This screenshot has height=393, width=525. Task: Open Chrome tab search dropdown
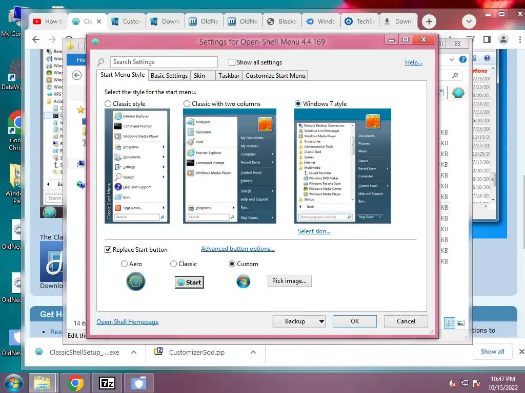[469, 21]
